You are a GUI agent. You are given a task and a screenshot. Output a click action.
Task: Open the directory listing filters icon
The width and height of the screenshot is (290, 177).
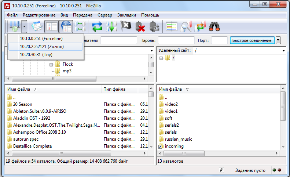172,26
